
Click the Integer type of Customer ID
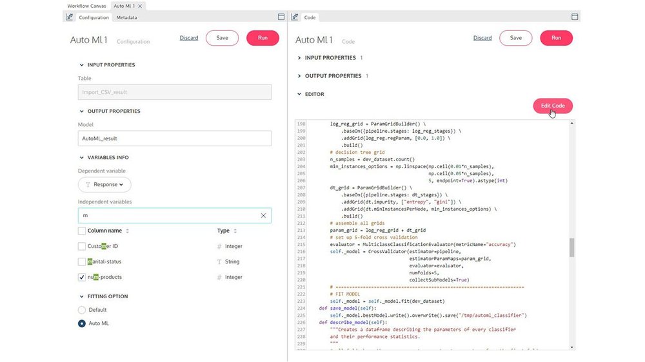[233, 246]
